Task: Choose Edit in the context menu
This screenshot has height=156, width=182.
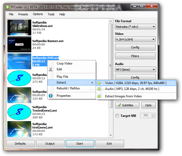Action: [72, 69]
